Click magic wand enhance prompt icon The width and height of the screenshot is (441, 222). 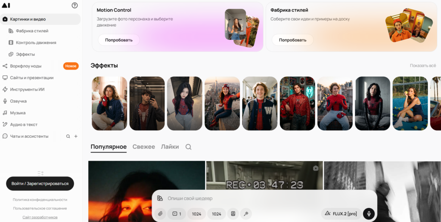pos(246,214)
